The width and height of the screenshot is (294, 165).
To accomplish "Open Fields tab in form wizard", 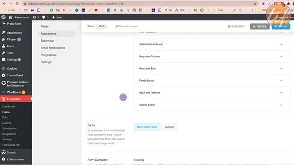I will 45,27.
